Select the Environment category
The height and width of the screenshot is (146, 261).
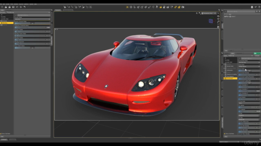click(x=230, y=78)
